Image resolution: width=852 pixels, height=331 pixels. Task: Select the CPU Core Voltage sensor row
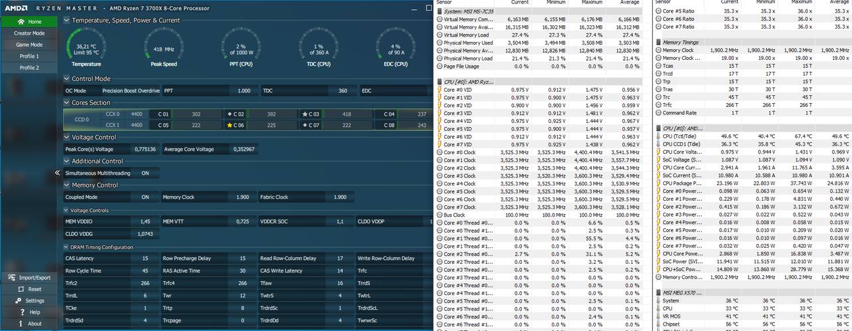tap(752, 152)
